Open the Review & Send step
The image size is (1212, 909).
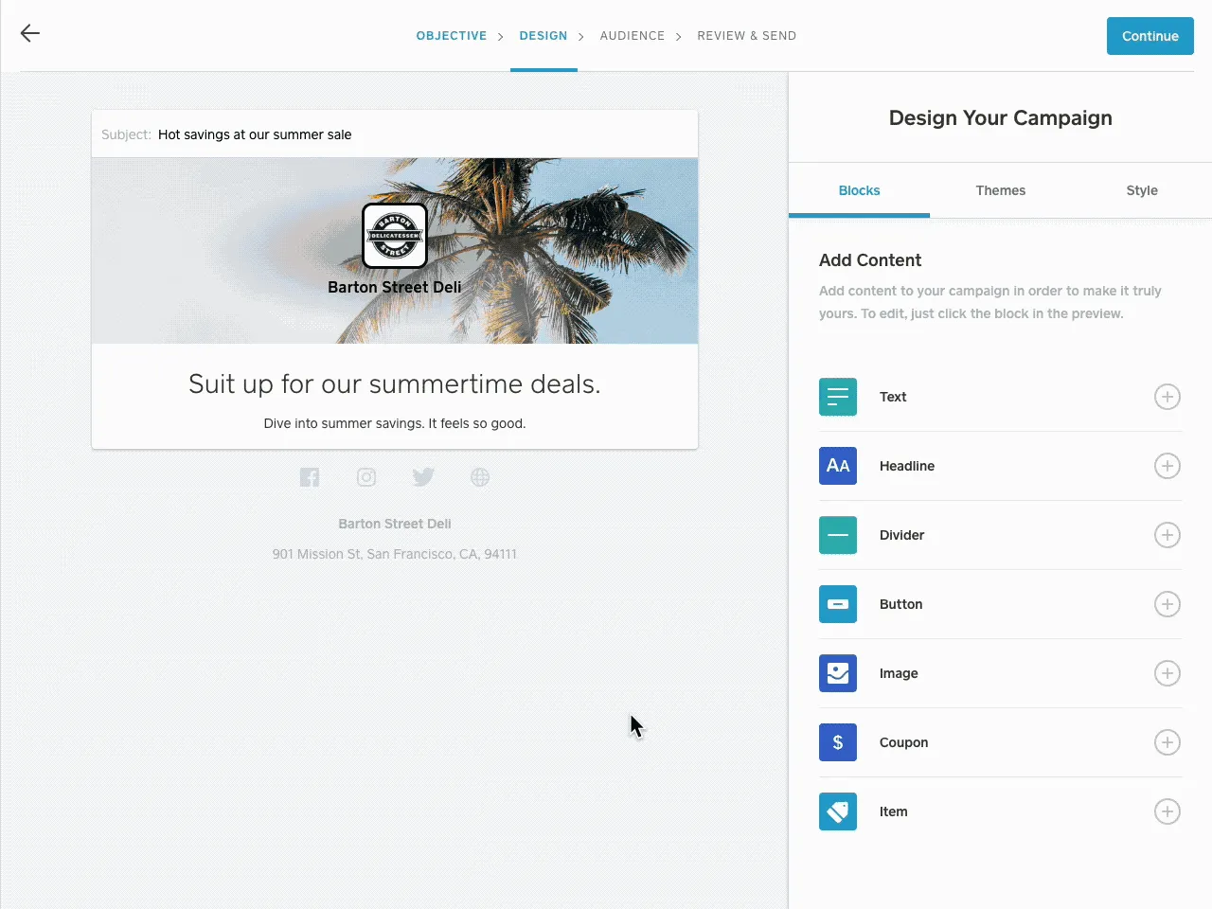(x=747, y=36)
